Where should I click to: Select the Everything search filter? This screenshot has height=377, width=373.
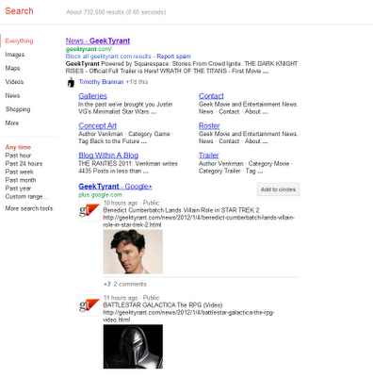click(x=19, y=41)
